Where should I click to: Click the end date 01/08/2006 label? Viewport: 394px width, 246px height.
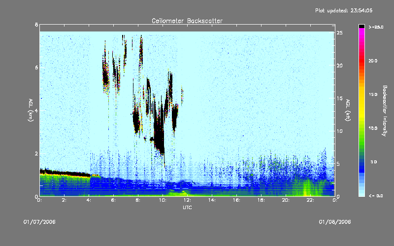tap(335, 222)
